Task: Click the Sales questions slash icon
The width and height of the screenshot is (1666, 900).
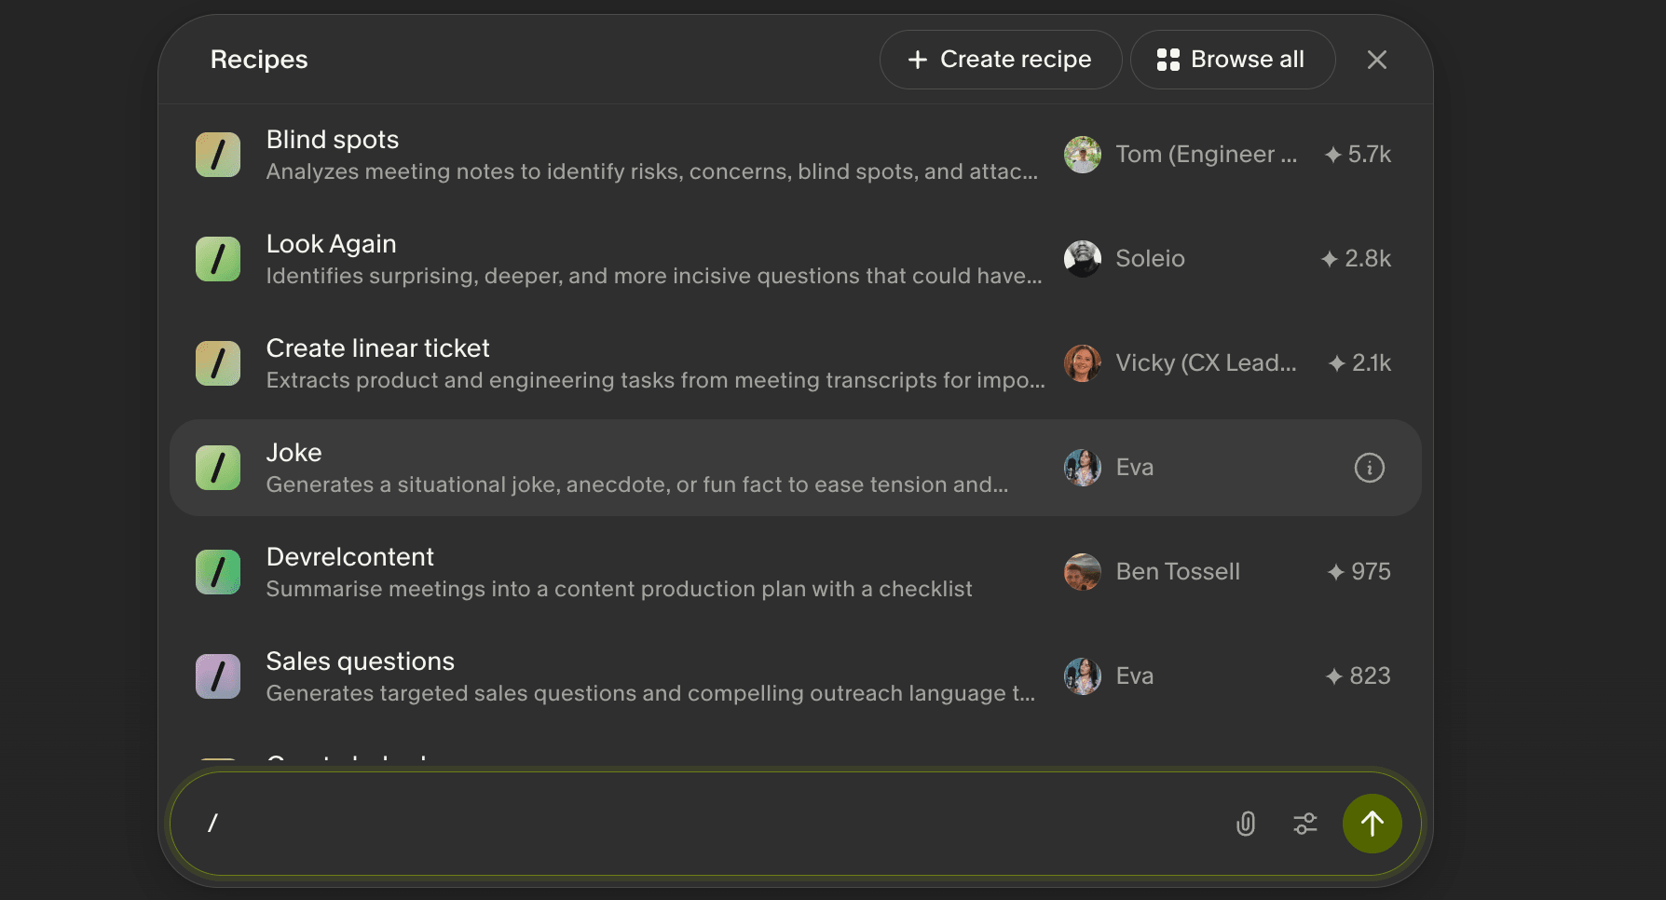Action: 218,676
